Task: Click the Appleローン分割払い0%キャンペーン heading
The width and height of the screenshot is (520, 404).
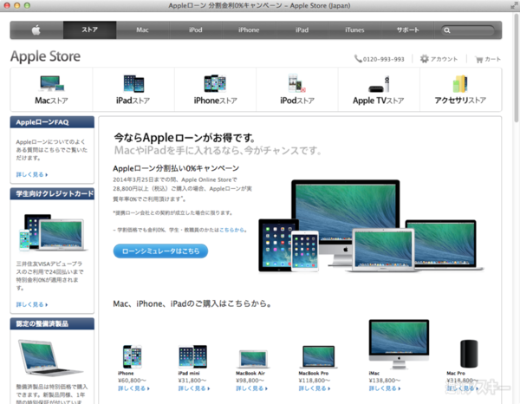Action: (x=176, y=168)
